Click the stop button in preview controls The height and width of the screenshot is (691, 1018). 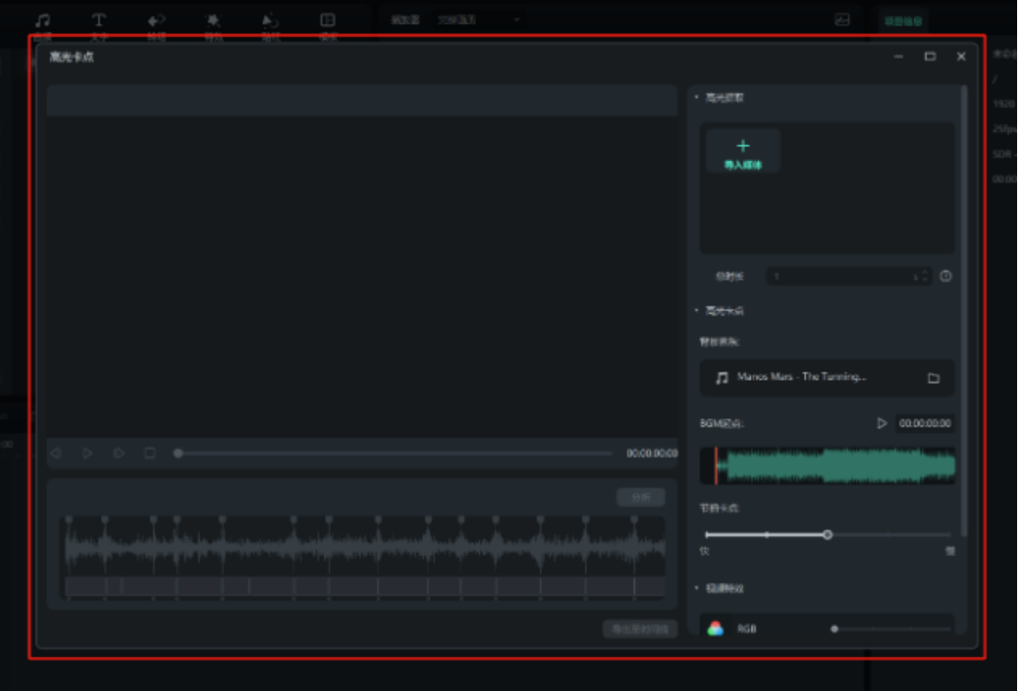click(149, 453)
